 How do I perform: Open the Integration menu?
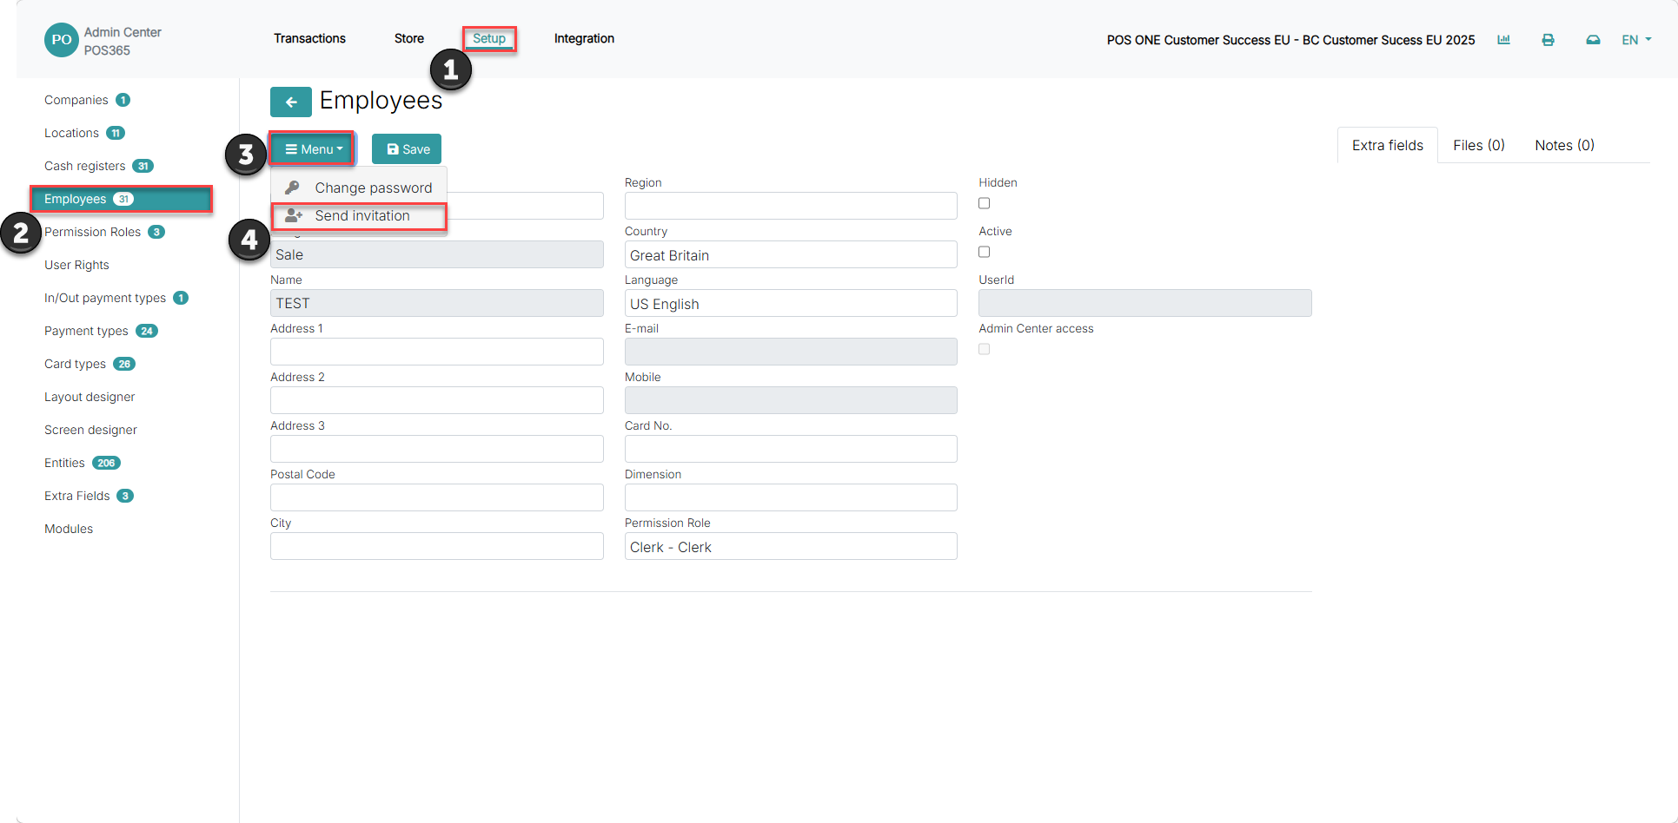pyautogui.click(x=584, y=38)
